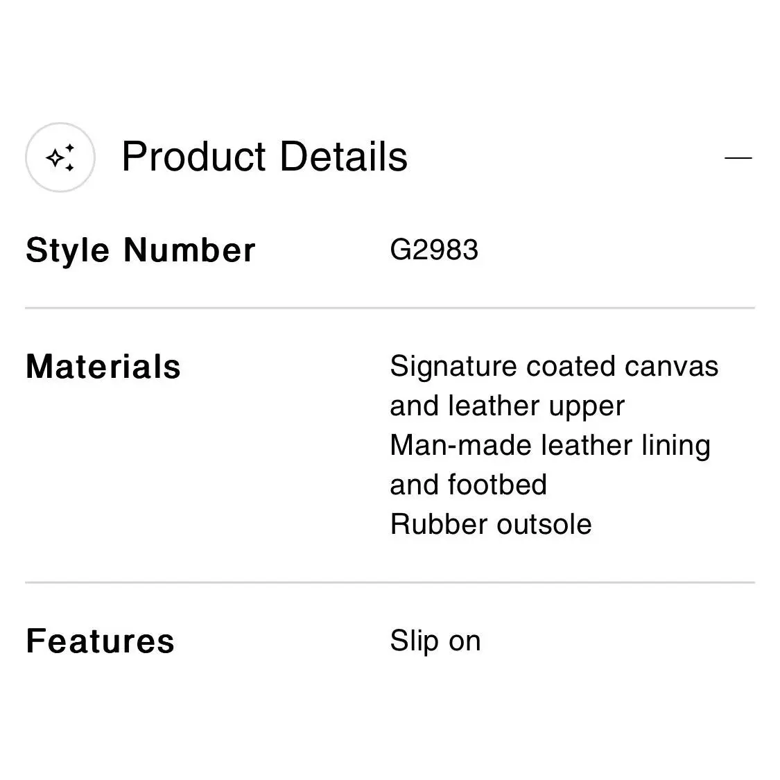Click the word 'lining' in Materials
Image resolution: width=780 pixels, height=780 pixels.
click(675, 445)
